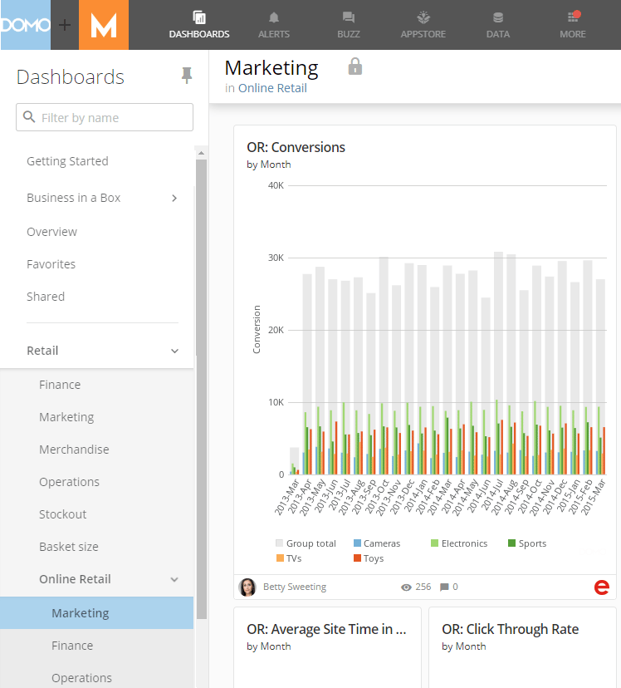
Task: Open Merchandise in the sidebar
Action: (x=74, y=450)
